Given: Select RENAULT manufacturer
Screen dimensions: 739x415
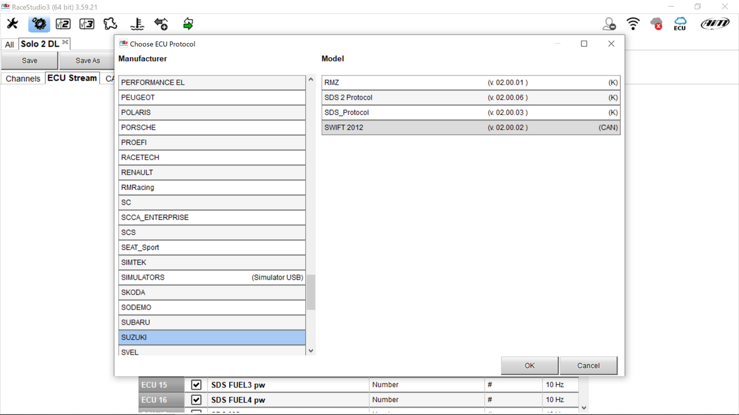Looking at the screenshot, I should point(212,173).
